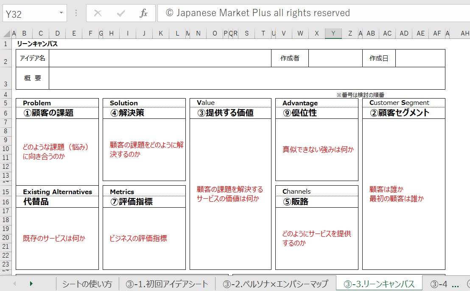
Task: Select the ③-3.リーンキャンバス sheet tab
Action: (x=379, y=284)
